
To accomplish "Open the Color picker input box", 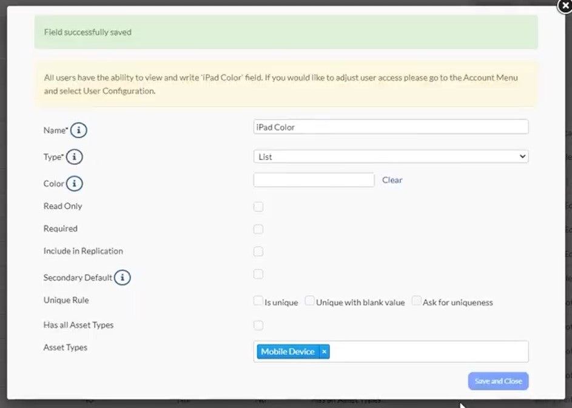I will 314,180.
